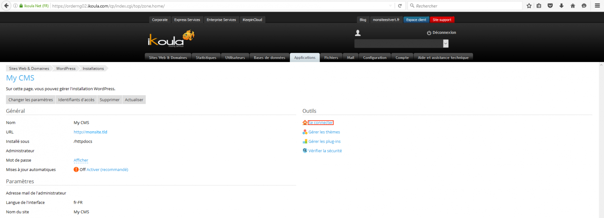The width and height of the screenshot is (604, 218).
Task: Reload the page with the refresh icon
Action: [x=400, y=6]
